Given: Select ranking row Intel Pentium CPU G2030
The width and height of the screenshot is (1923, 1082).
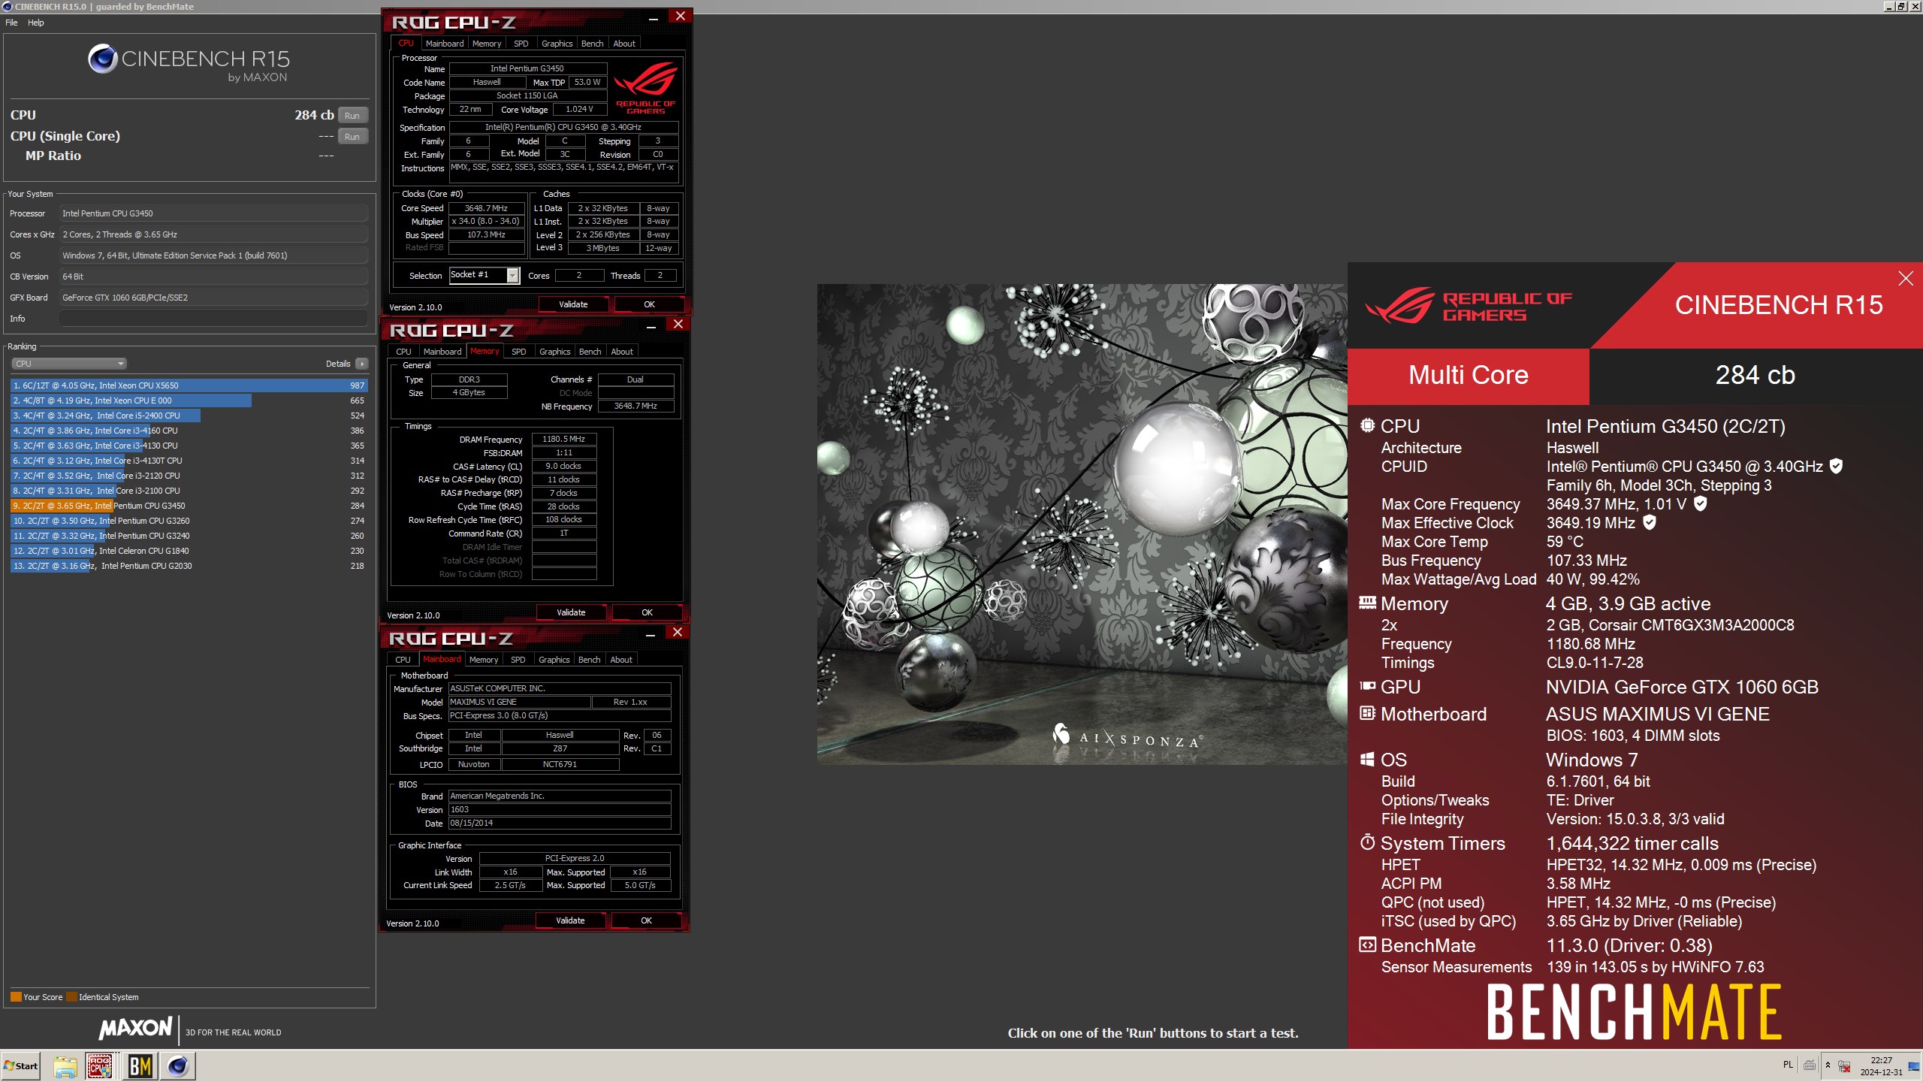Looking at the screenshot, I should (x=188, y=566).
